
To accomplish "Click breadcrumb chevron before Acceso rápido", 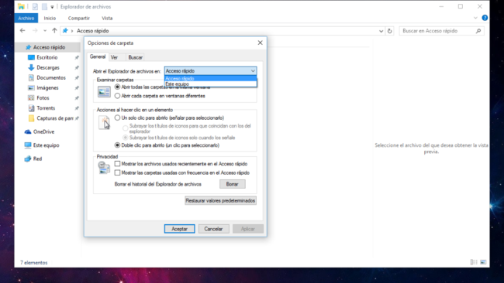I will [x=72, y=31].
